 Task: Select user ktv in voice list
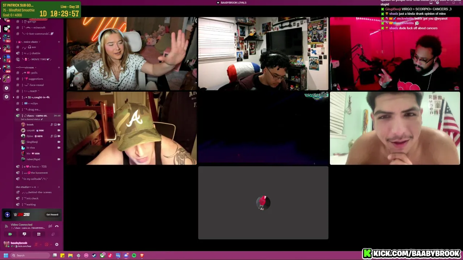click(x=41, y=153)
